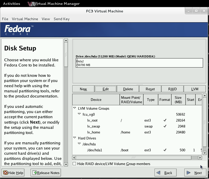Click the Reset button
The image size is (209, 179).
[x=150, y=89]
